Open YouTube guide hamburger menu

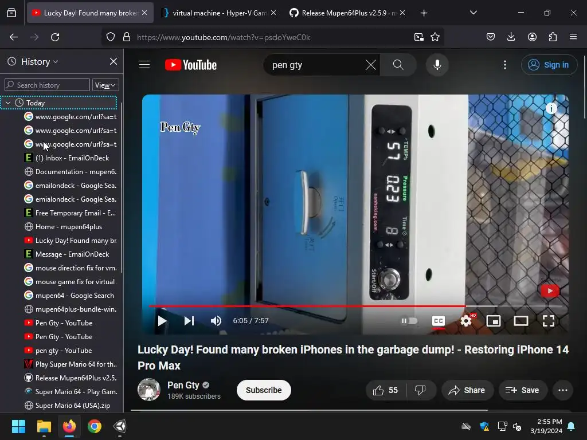pos(144,65)
